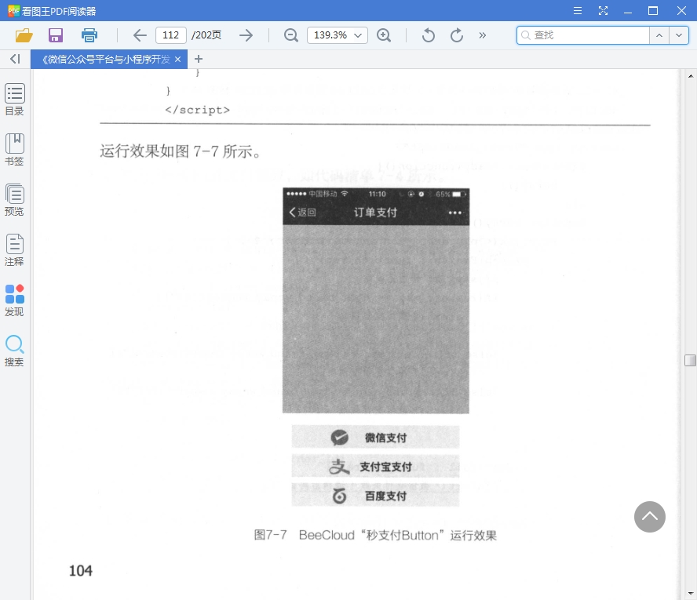Open a PDF file with folder icon
Viewport: 697px width, 600px height.
(x=24, y=35)
